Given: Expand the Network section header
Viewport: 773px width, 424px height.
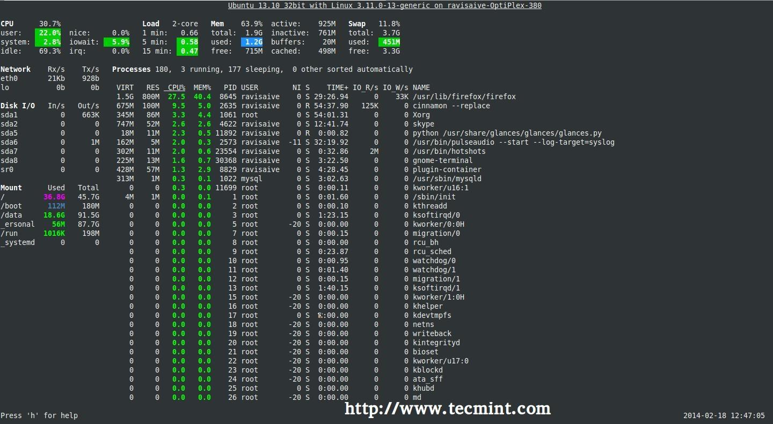Looking at the screenshot, I should pos(16,69).
